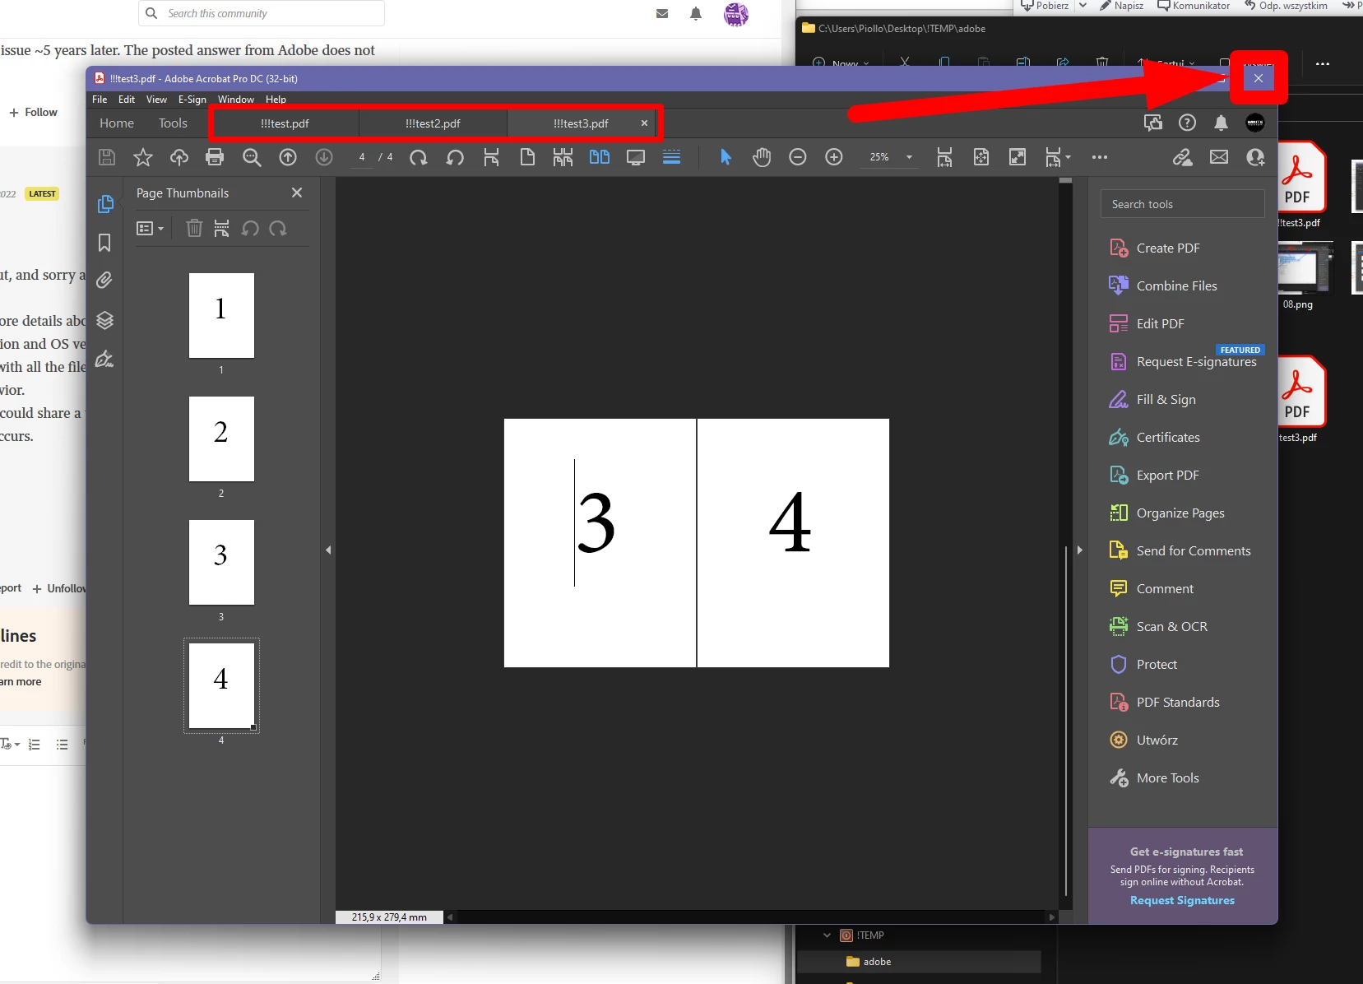Delete selected pages with the trash icon
Viewport: 1363px width, 984px height.
click(x=194, y=228)
